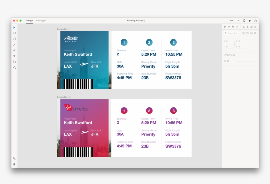This screenshot has height=184, width=270.
Task: Click the Share upload icon
Action: click(256, 21)
